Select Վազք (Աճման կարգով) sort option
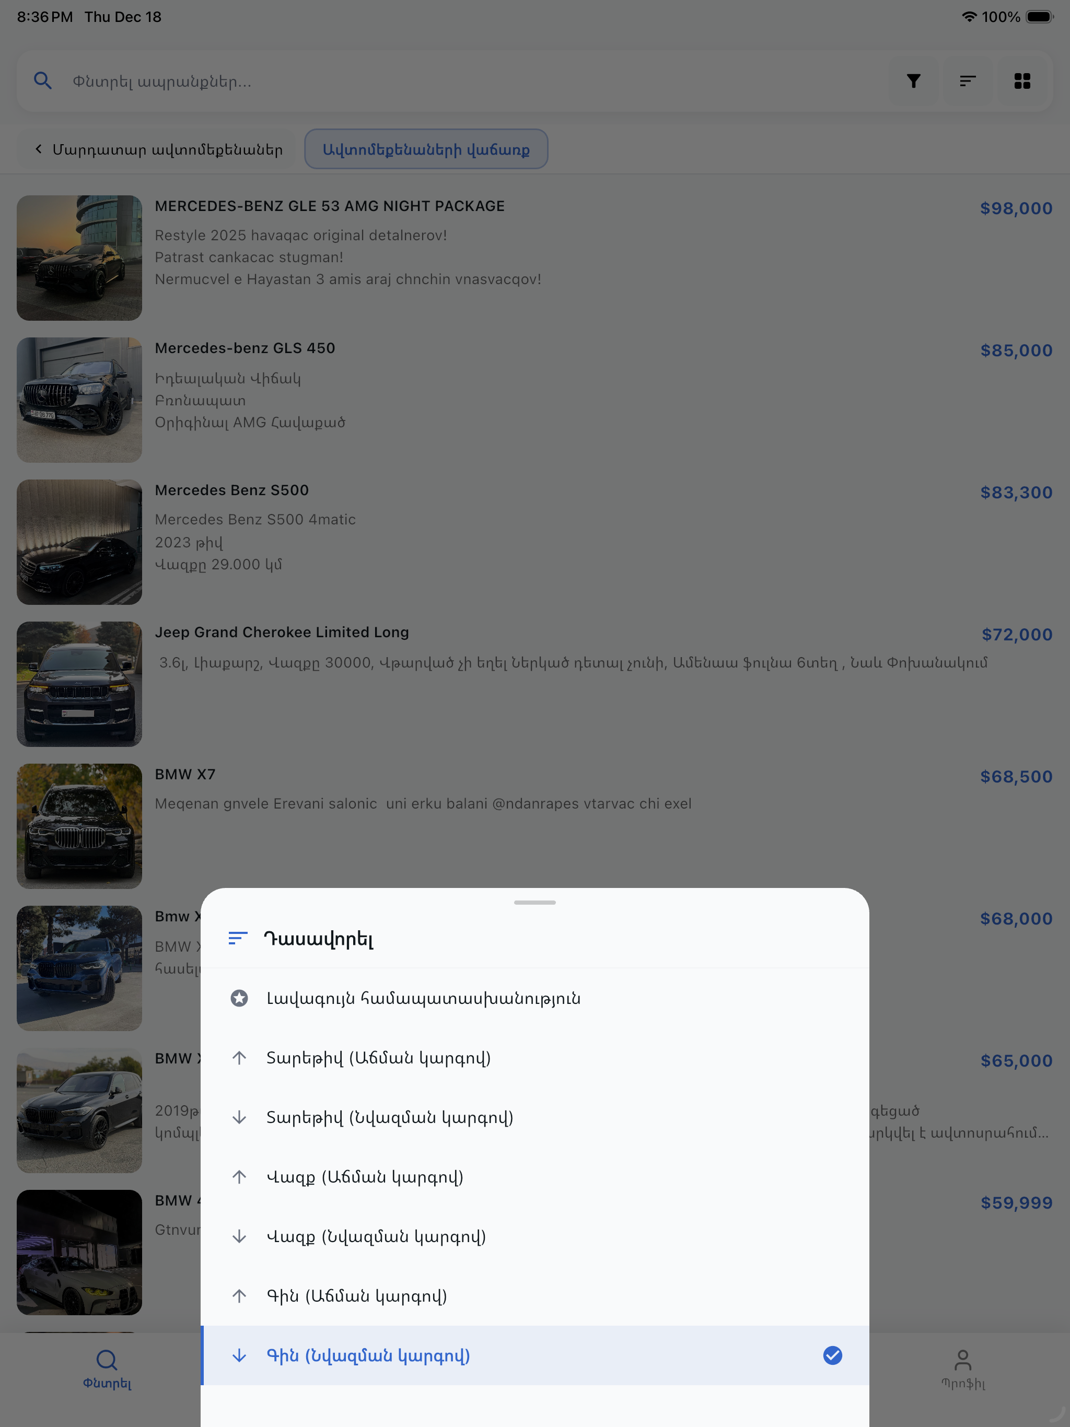Image resolution: width=1070 pixels, height=1427 pixels. coord(535,1177)
